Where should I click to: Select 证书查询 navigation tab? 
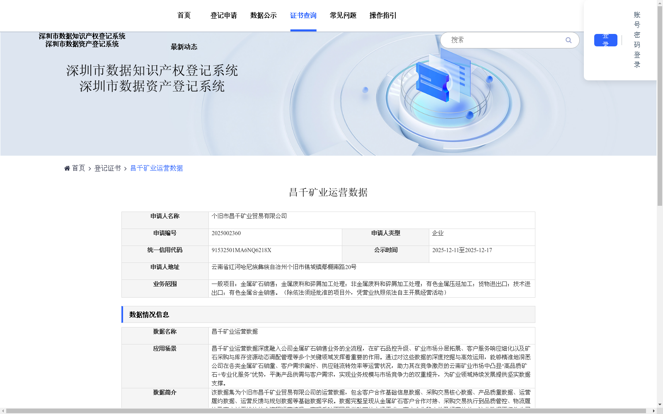[303, 15]
